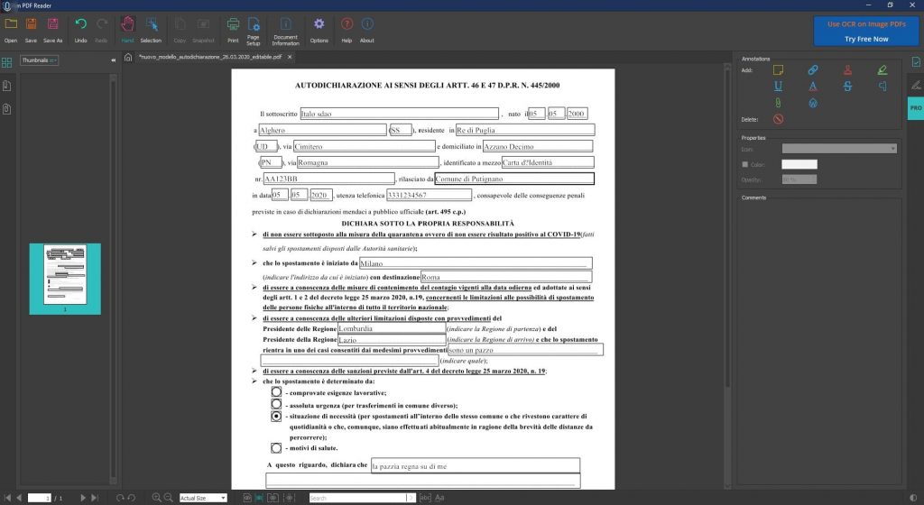Click the Search input field
The width and height of the screenshot is (924, 505).
point(357,498)
